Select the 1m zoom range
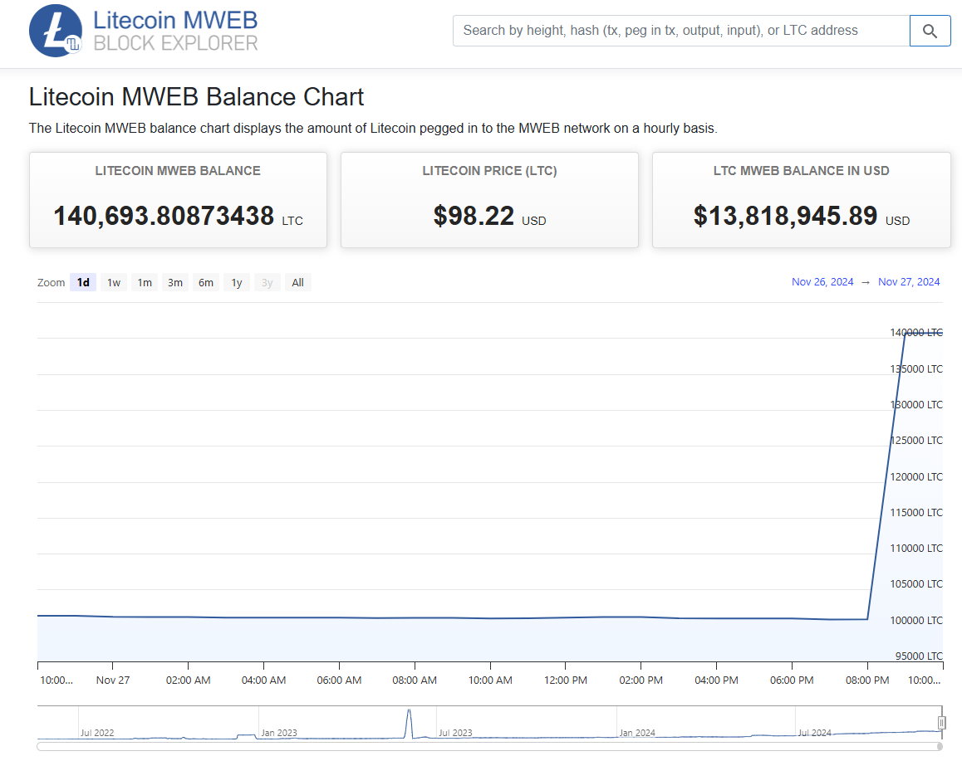 (x=145, y=282)
